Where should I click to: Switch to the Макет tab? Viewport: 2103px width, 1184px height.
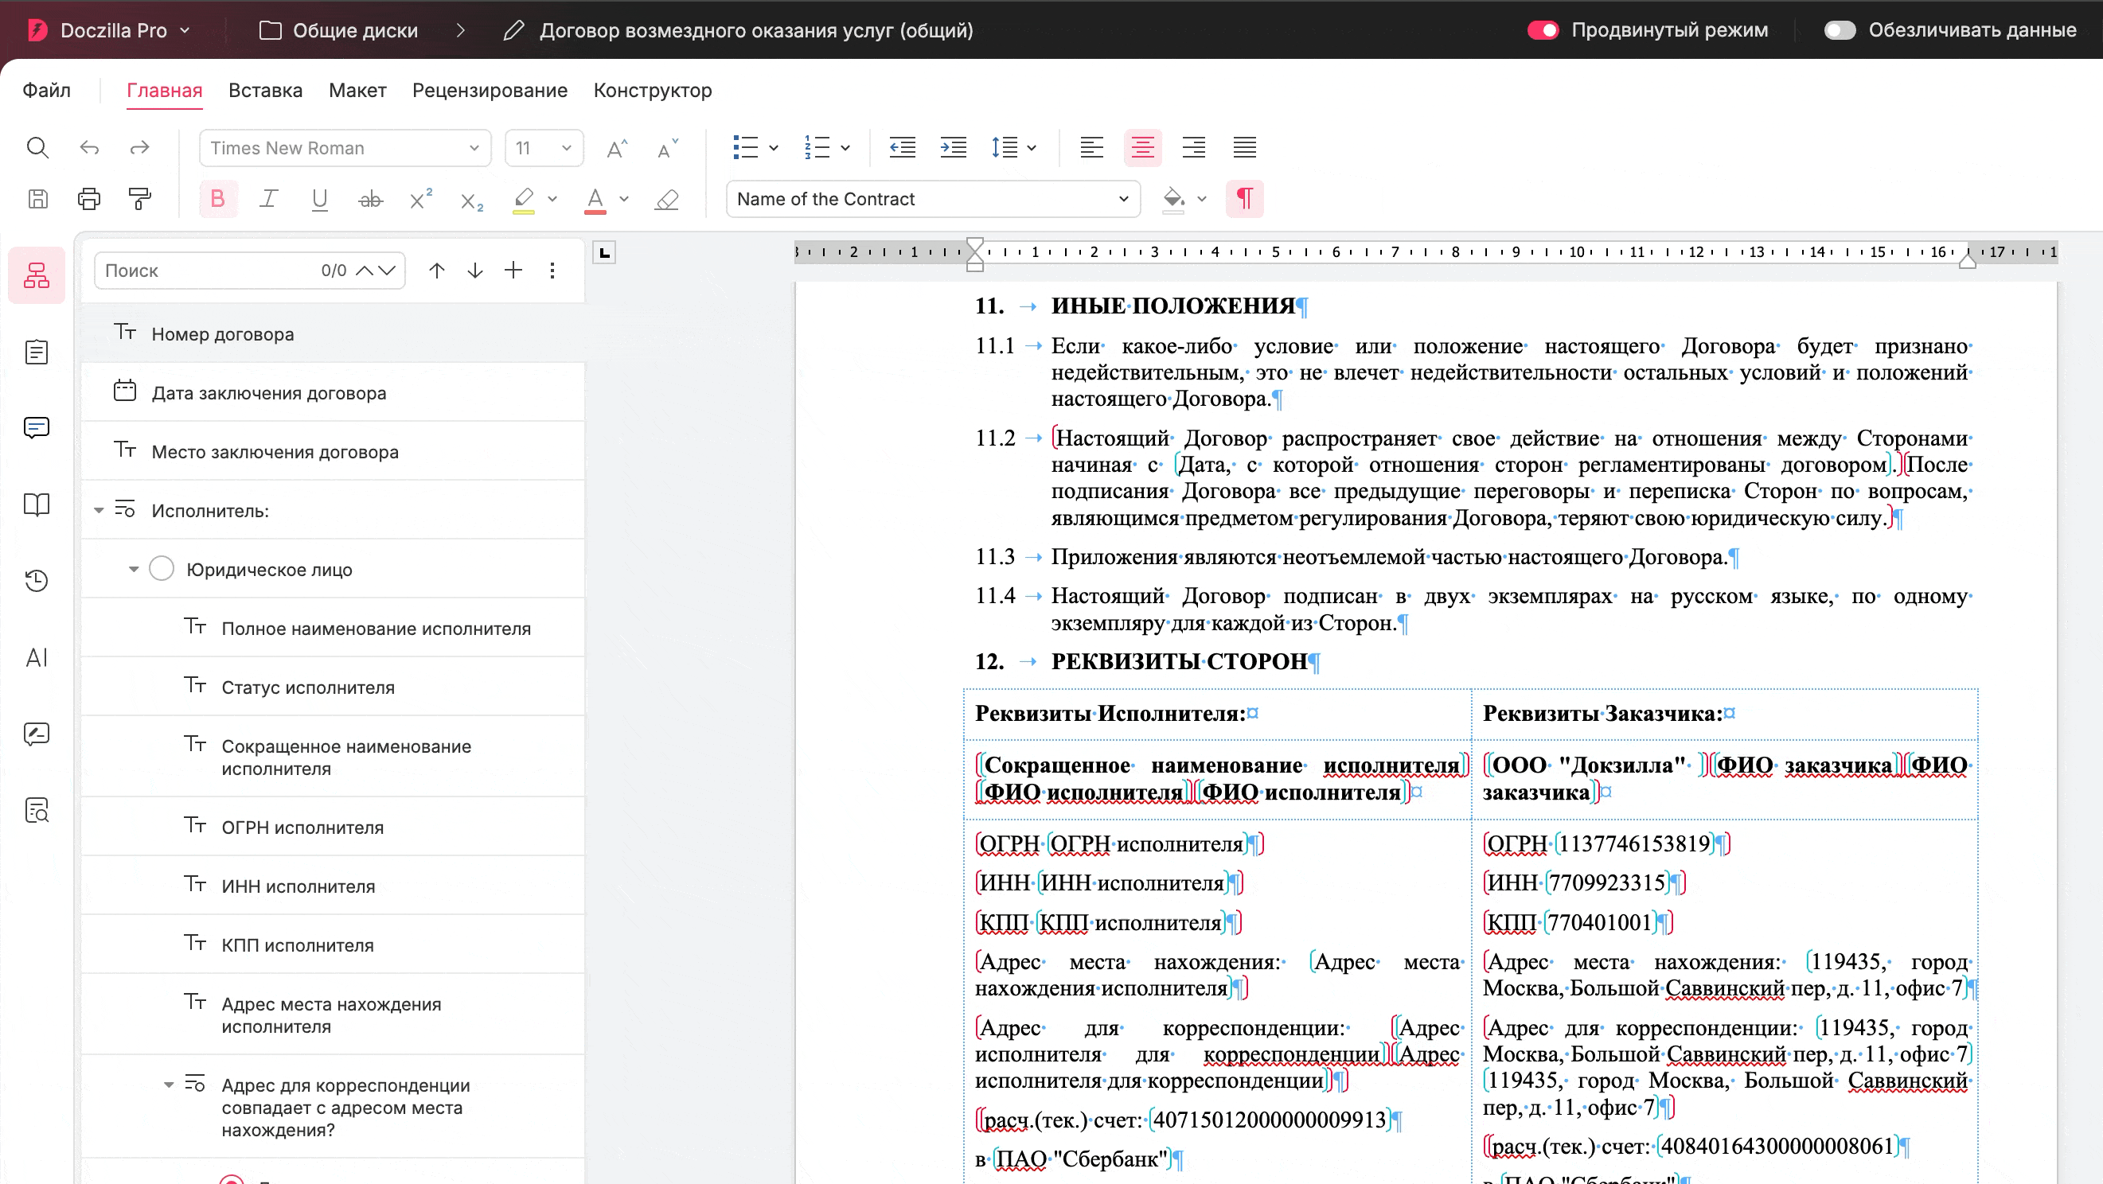click(x=357, y=90)
